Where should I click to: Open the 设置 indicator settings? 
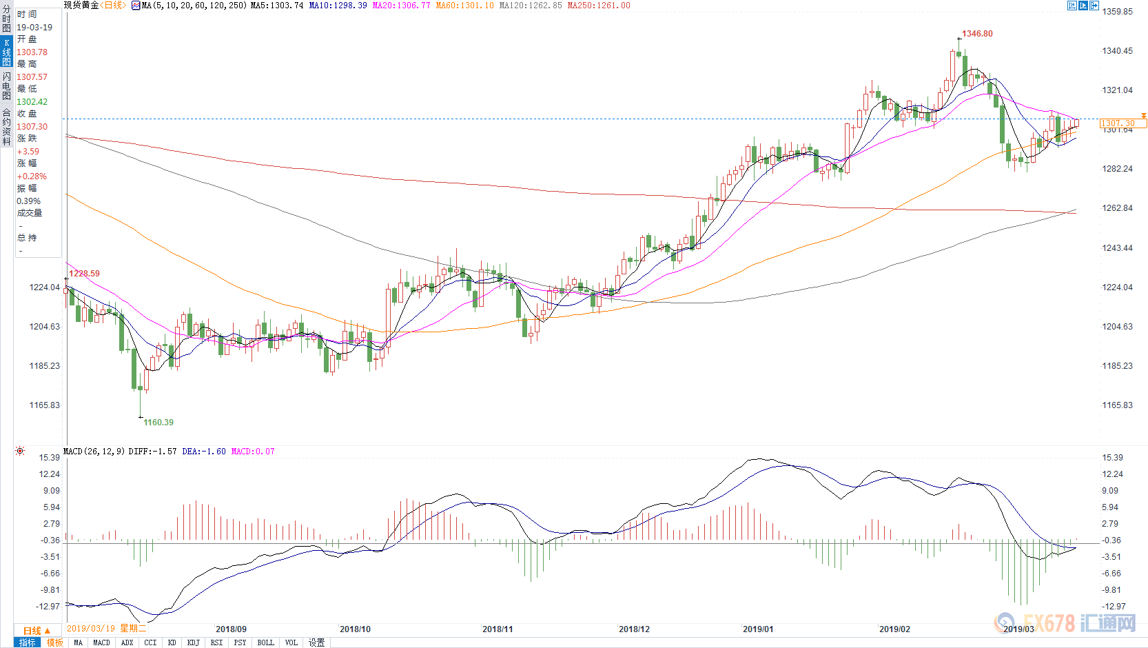click(x=316, y=642)
